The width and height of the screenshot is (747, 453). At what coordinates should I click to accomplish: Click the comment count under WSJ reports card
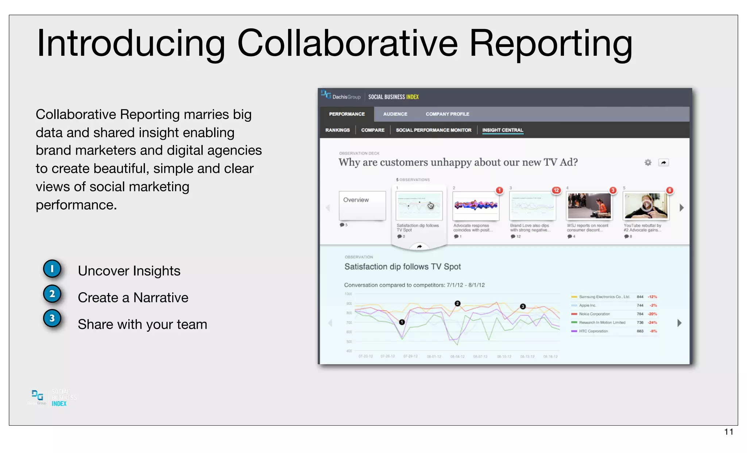click(572, 237)
